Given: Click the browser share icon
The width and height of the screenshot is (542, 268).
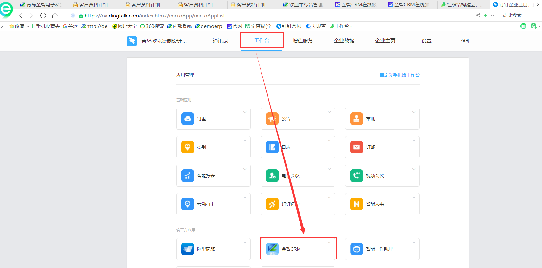Looking at the screenshot, I should coord(478,15).
